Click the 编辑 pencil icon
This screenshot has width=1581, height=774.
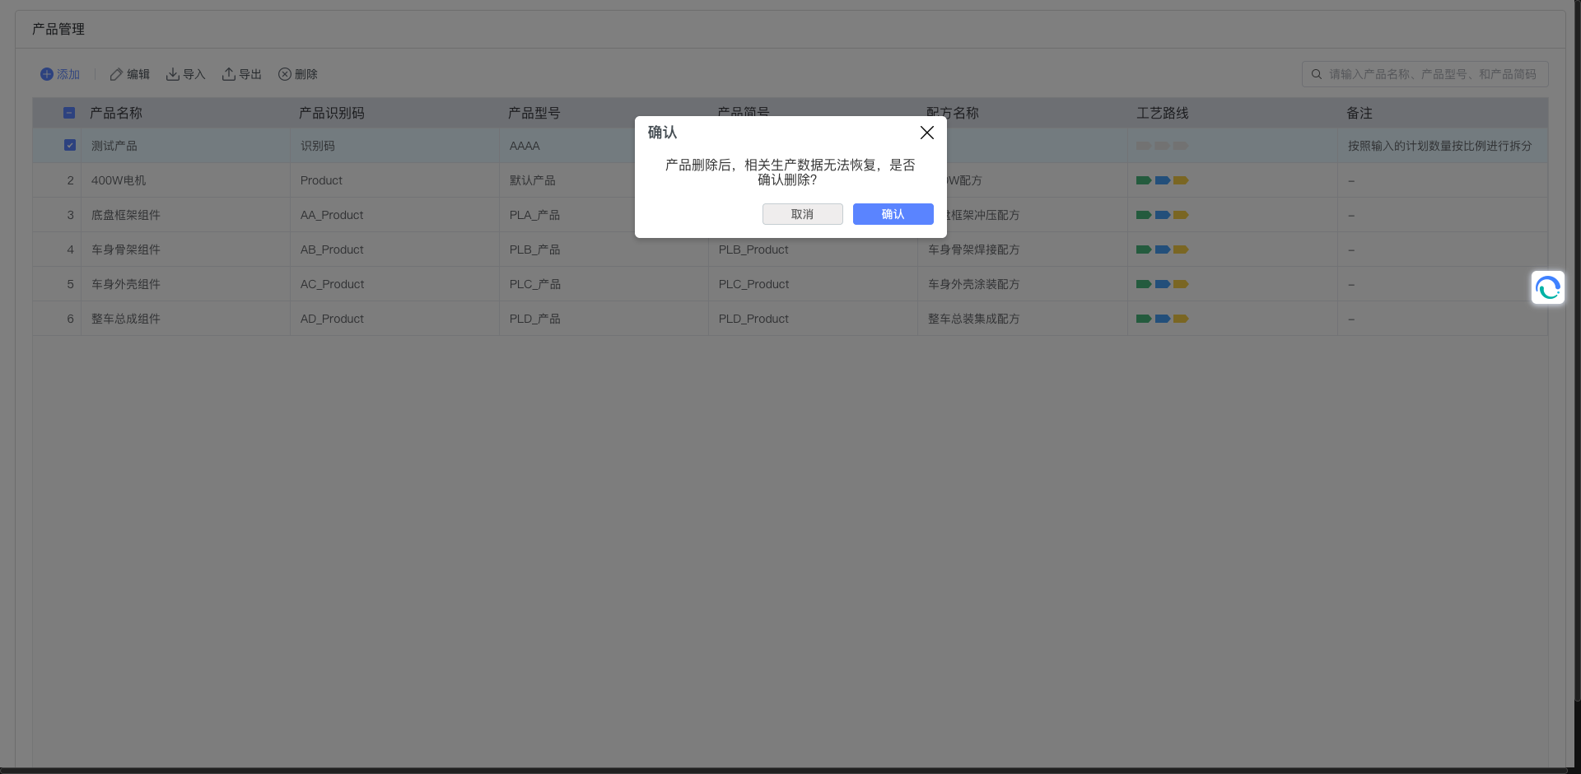116,74
